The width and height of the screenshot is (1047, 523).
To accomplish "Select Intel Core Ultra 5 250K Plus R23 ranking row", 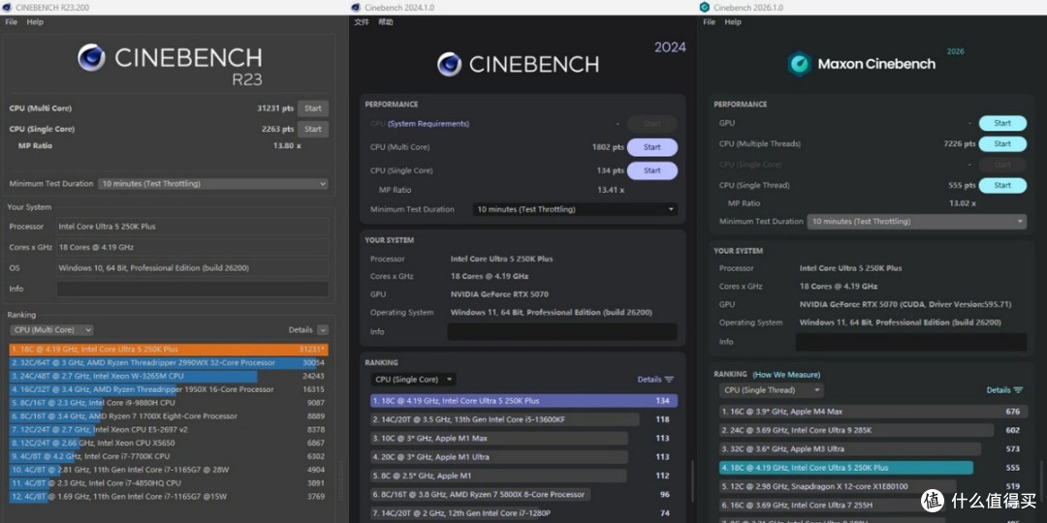I will pyautogui.click(x=169, y=349).
